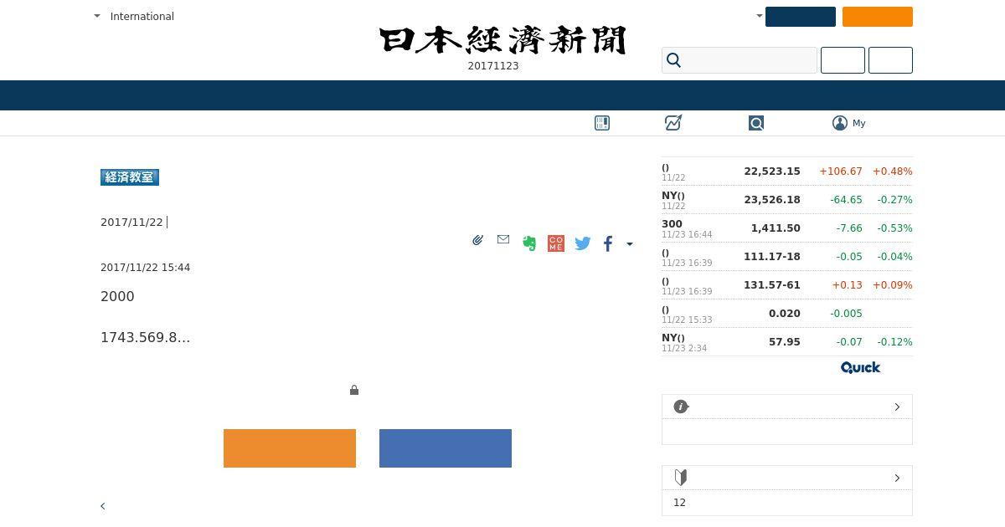Screen dimensions: 1005x527
Task: Click the search magnifier icon
Action: click(673, 60)
